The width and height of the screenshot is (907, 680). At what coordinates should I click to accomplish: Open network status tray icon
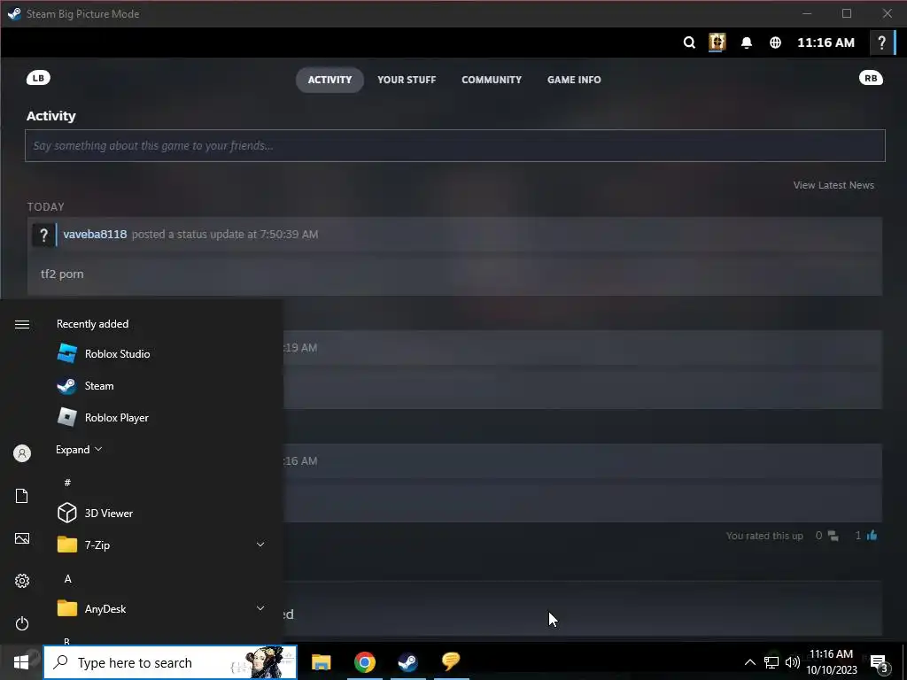point(771,662)
